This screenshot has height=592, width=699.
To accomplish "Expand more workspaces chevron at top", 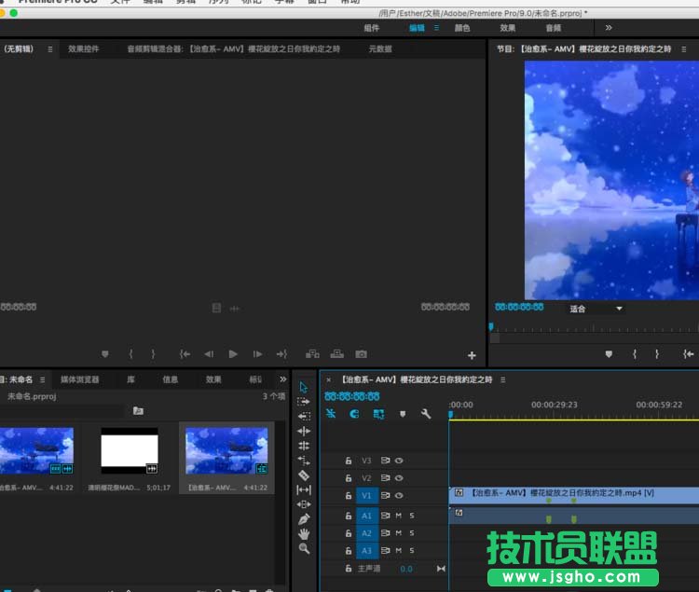I will [609, 28].
